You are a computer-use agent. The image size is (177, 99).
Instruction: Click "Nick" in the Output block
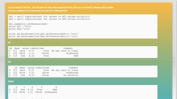click(x=22, y=92)
